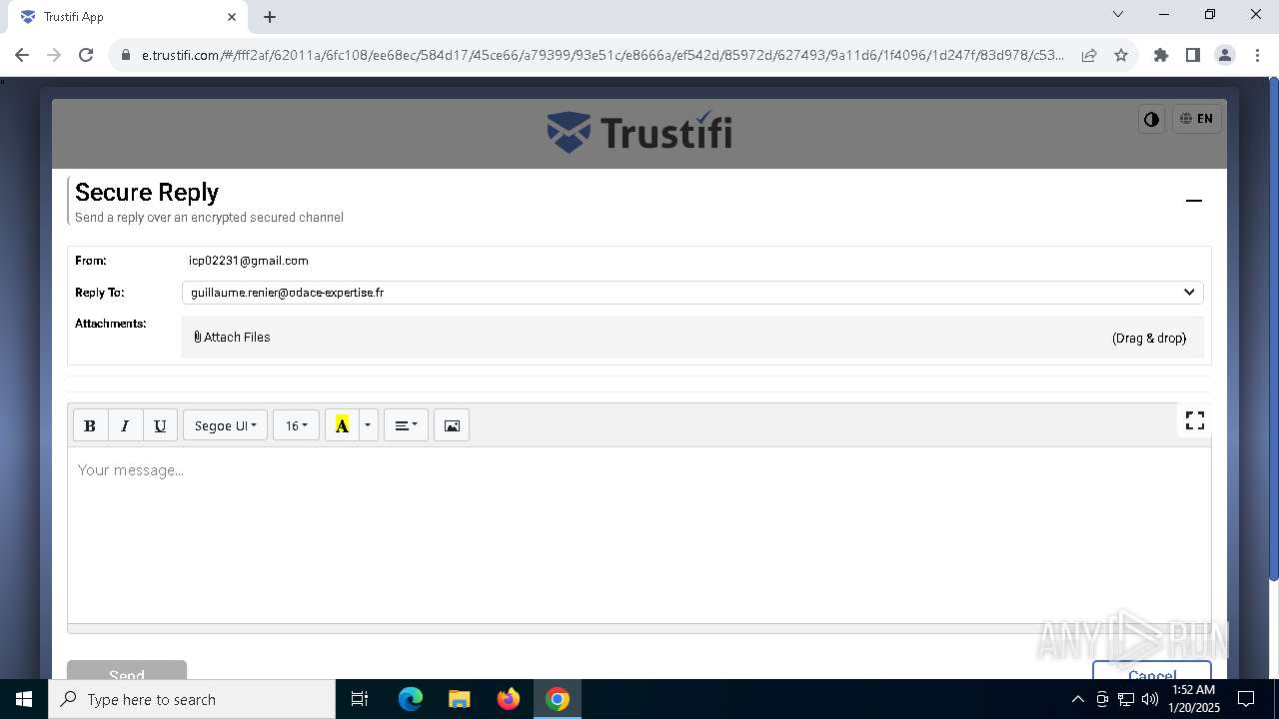Close the Trustifi App tab
This screenshot has width=1279, height=719.
[232, 17]
